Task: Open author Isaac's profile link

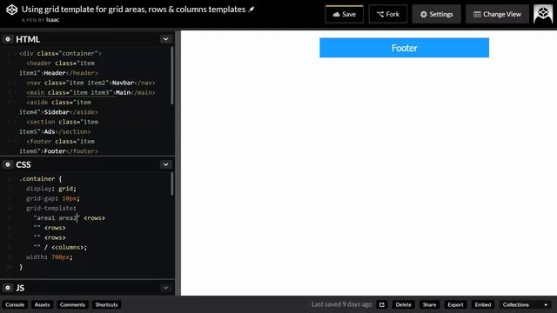Action: point(52,20)
